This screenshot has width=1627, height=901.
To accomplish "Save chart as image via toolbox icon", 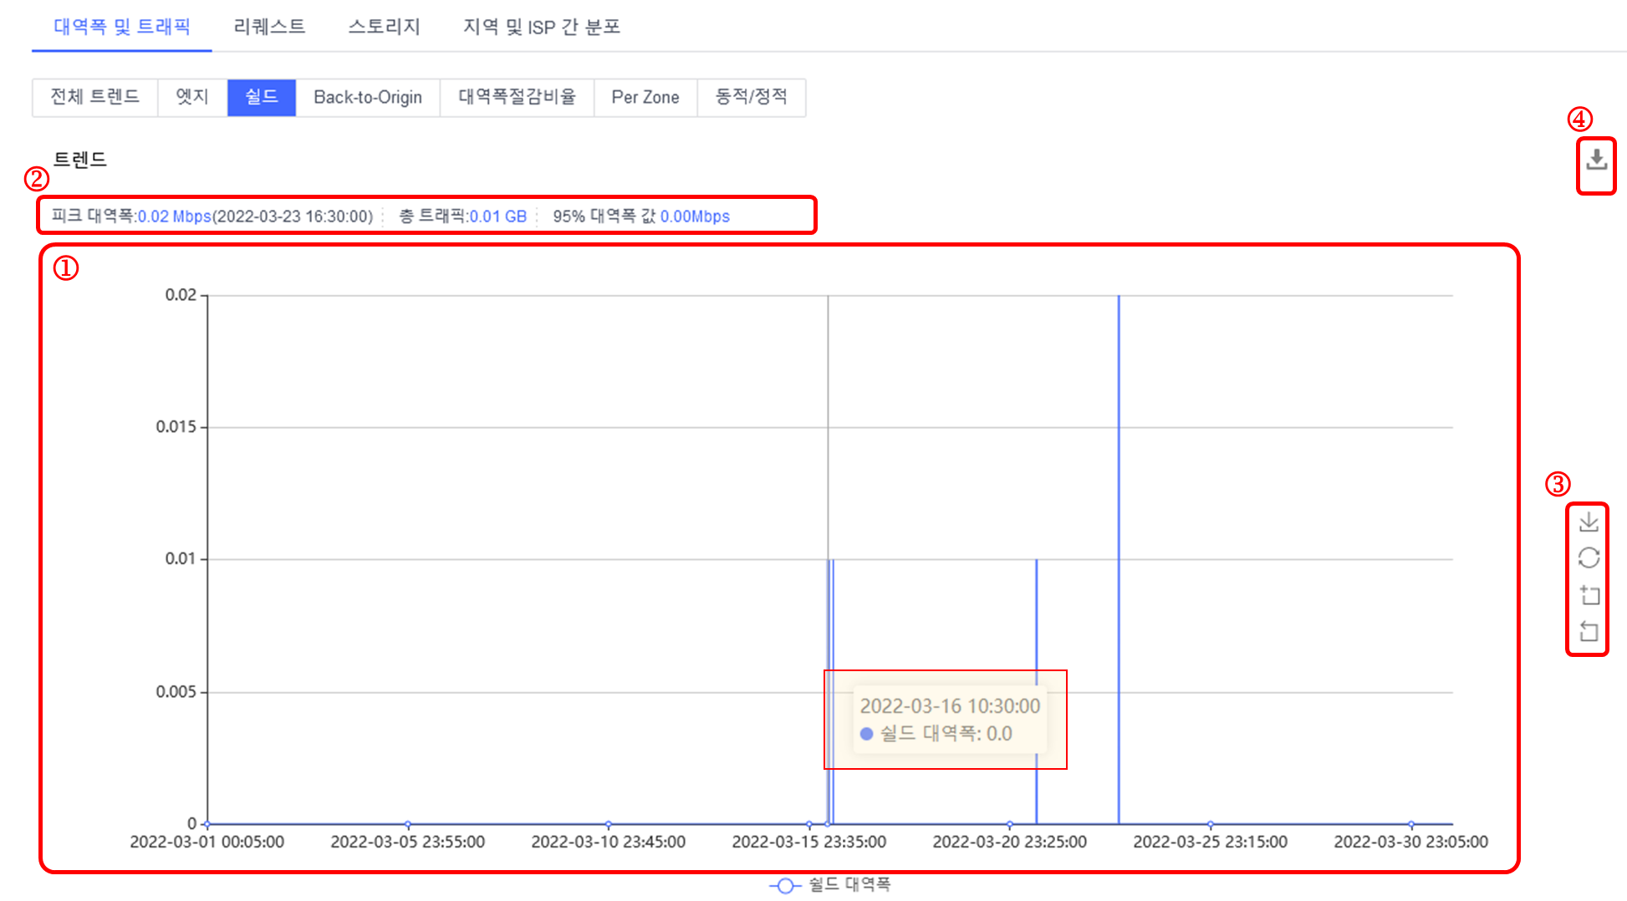I will pyautogui.click(x=1589, y=522).
